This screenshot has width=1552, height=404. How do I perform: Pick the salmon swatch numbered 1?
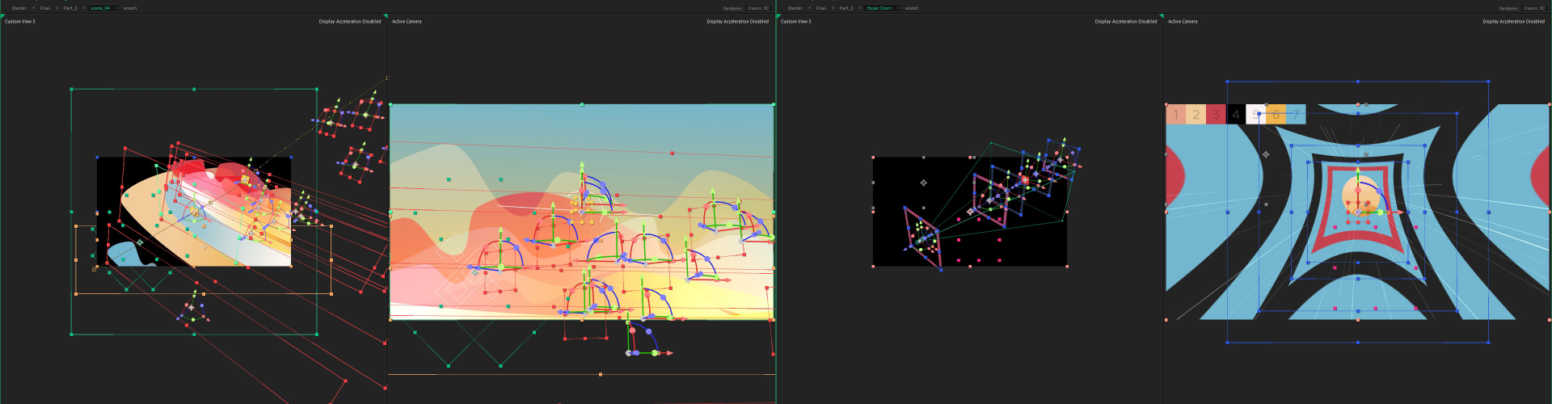[1176, 115]
